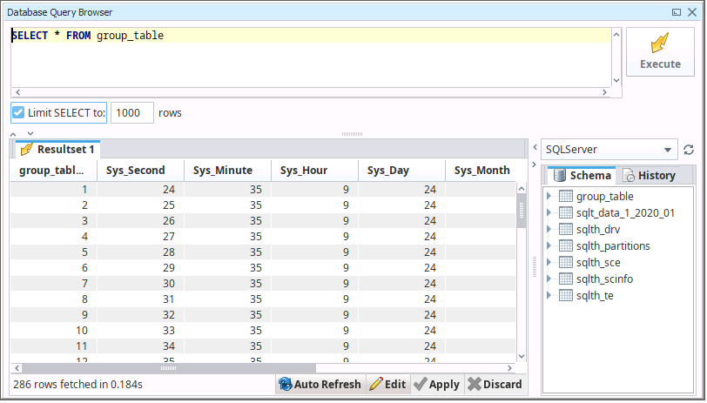Click the Auto Refresh button
This screenshot has width=707, height=403.
(x=320, y=384)
